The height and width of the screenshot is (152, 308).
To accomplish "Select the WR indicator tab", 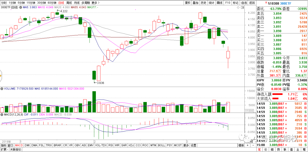I will [x=117, y=145].
